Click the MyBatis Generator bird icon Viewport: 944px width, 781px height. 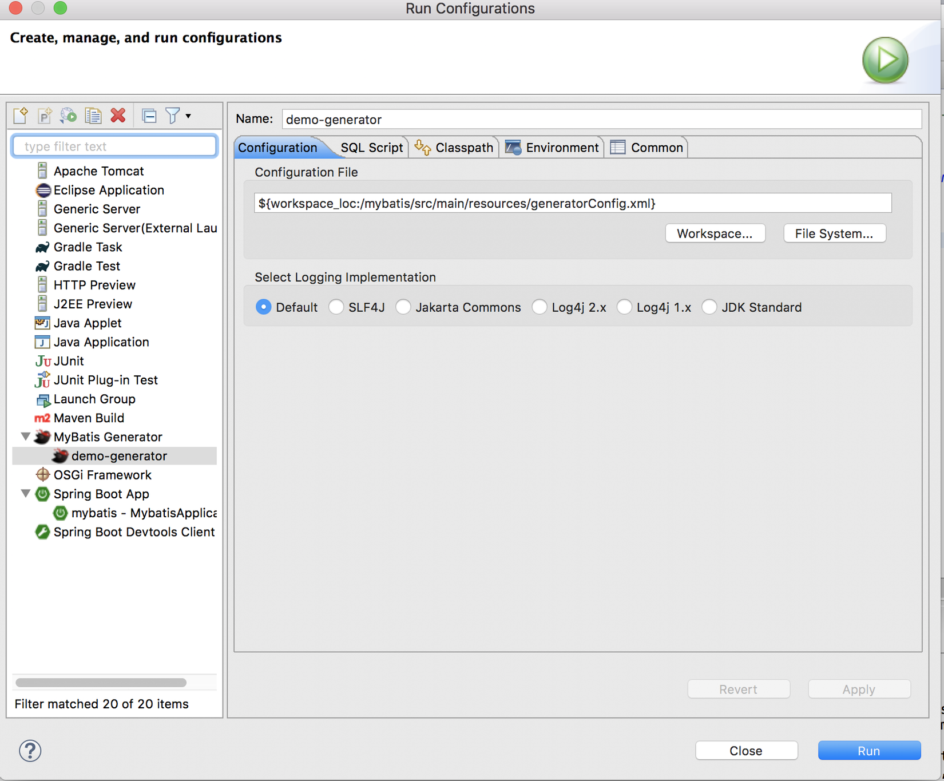(x=42, y=437)
